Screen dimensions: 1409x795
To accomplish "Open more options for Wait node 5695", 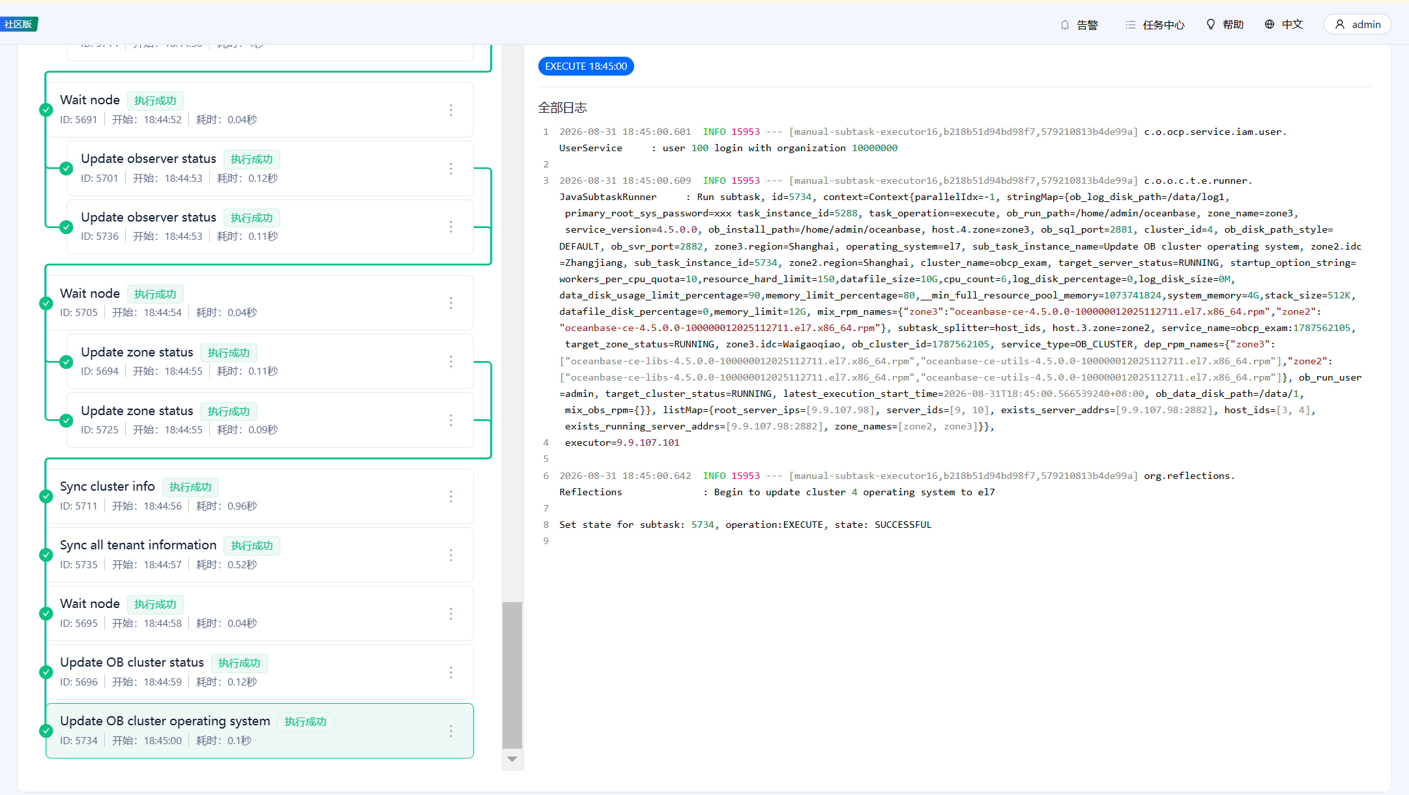I will pos(451,614).
